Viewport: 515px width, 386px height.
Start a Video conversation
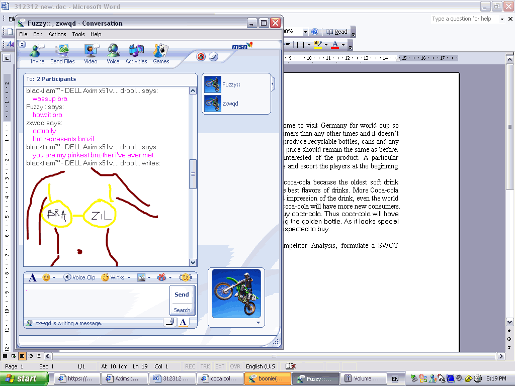tap(91, 54)
